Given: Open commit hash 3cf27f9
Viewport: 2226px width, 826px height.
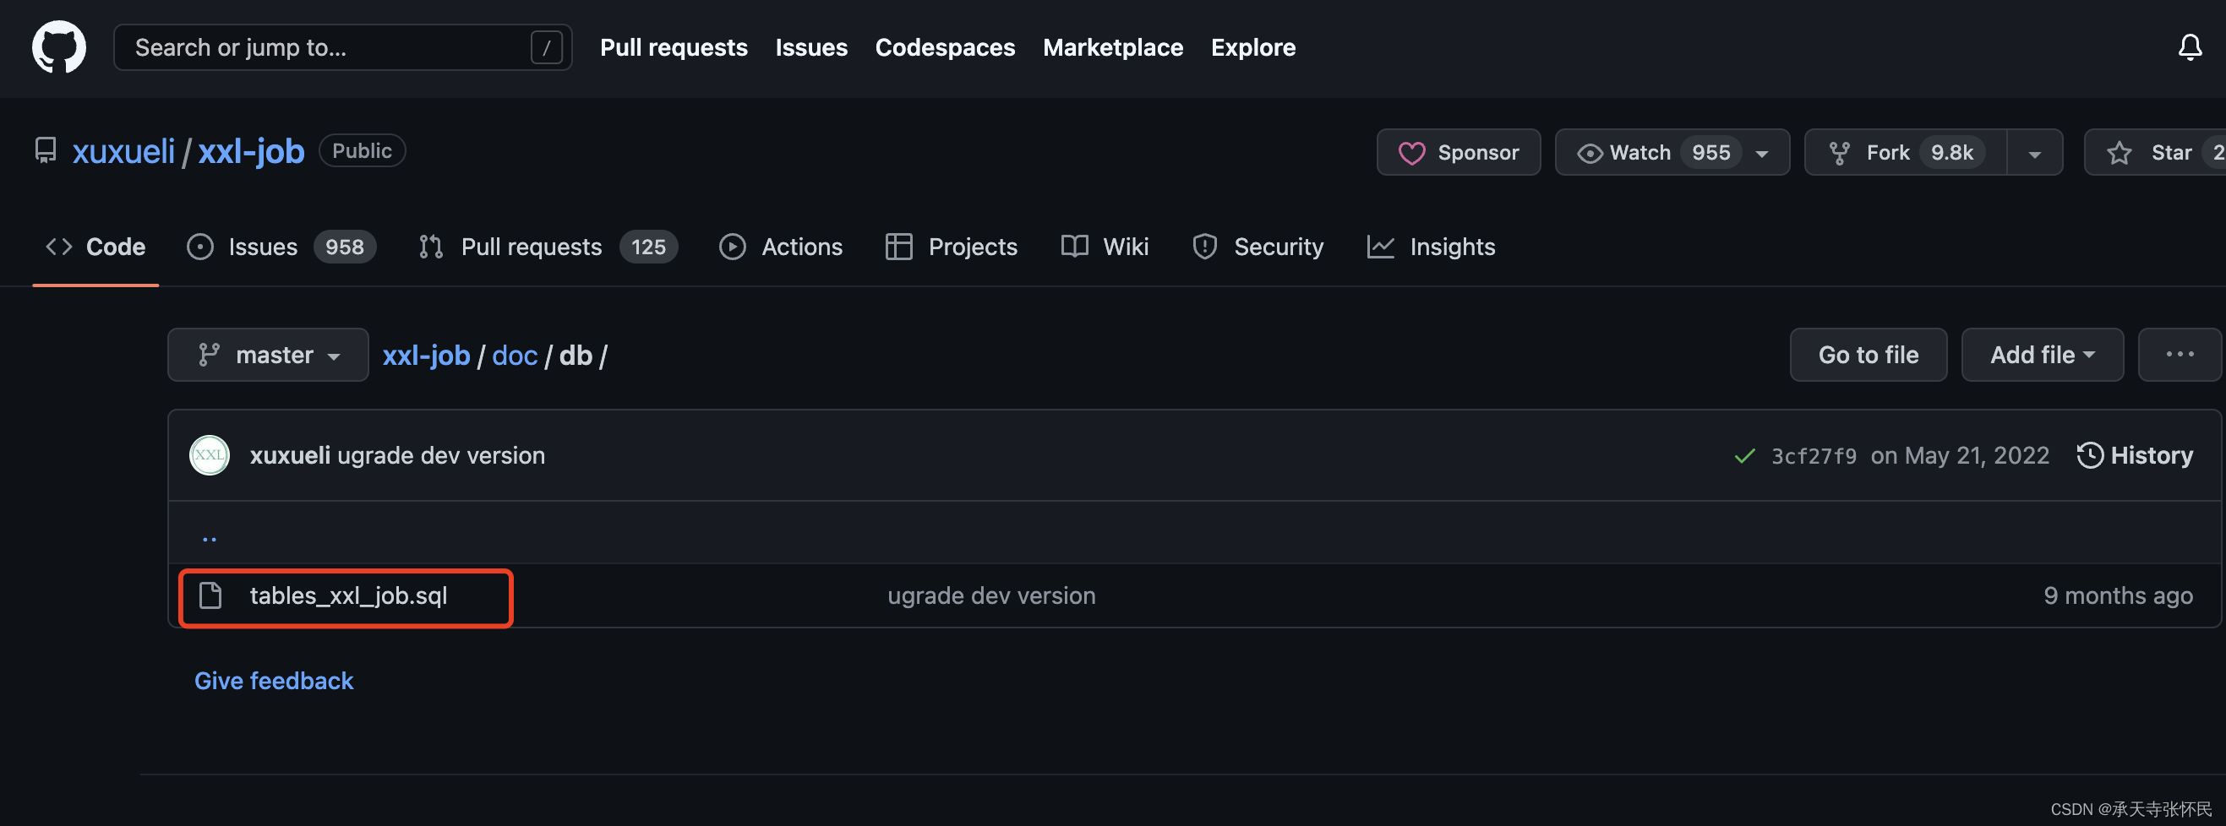Looking at the screenshot, I should (1814, 456).
